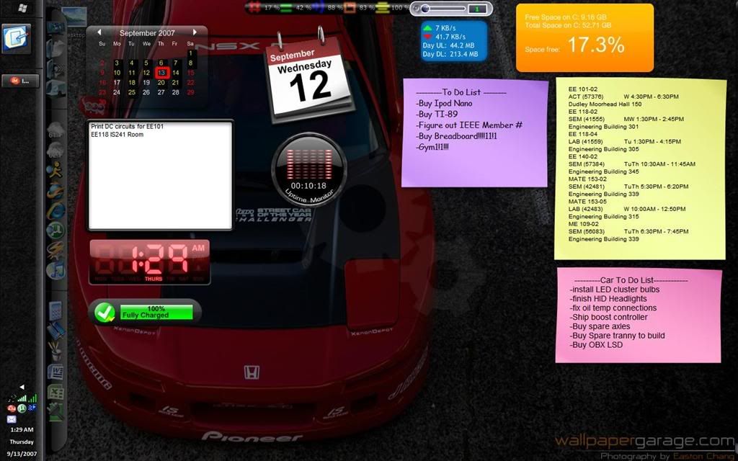
Task: Click the red digital alarm clock gadget
Action: 150,261
